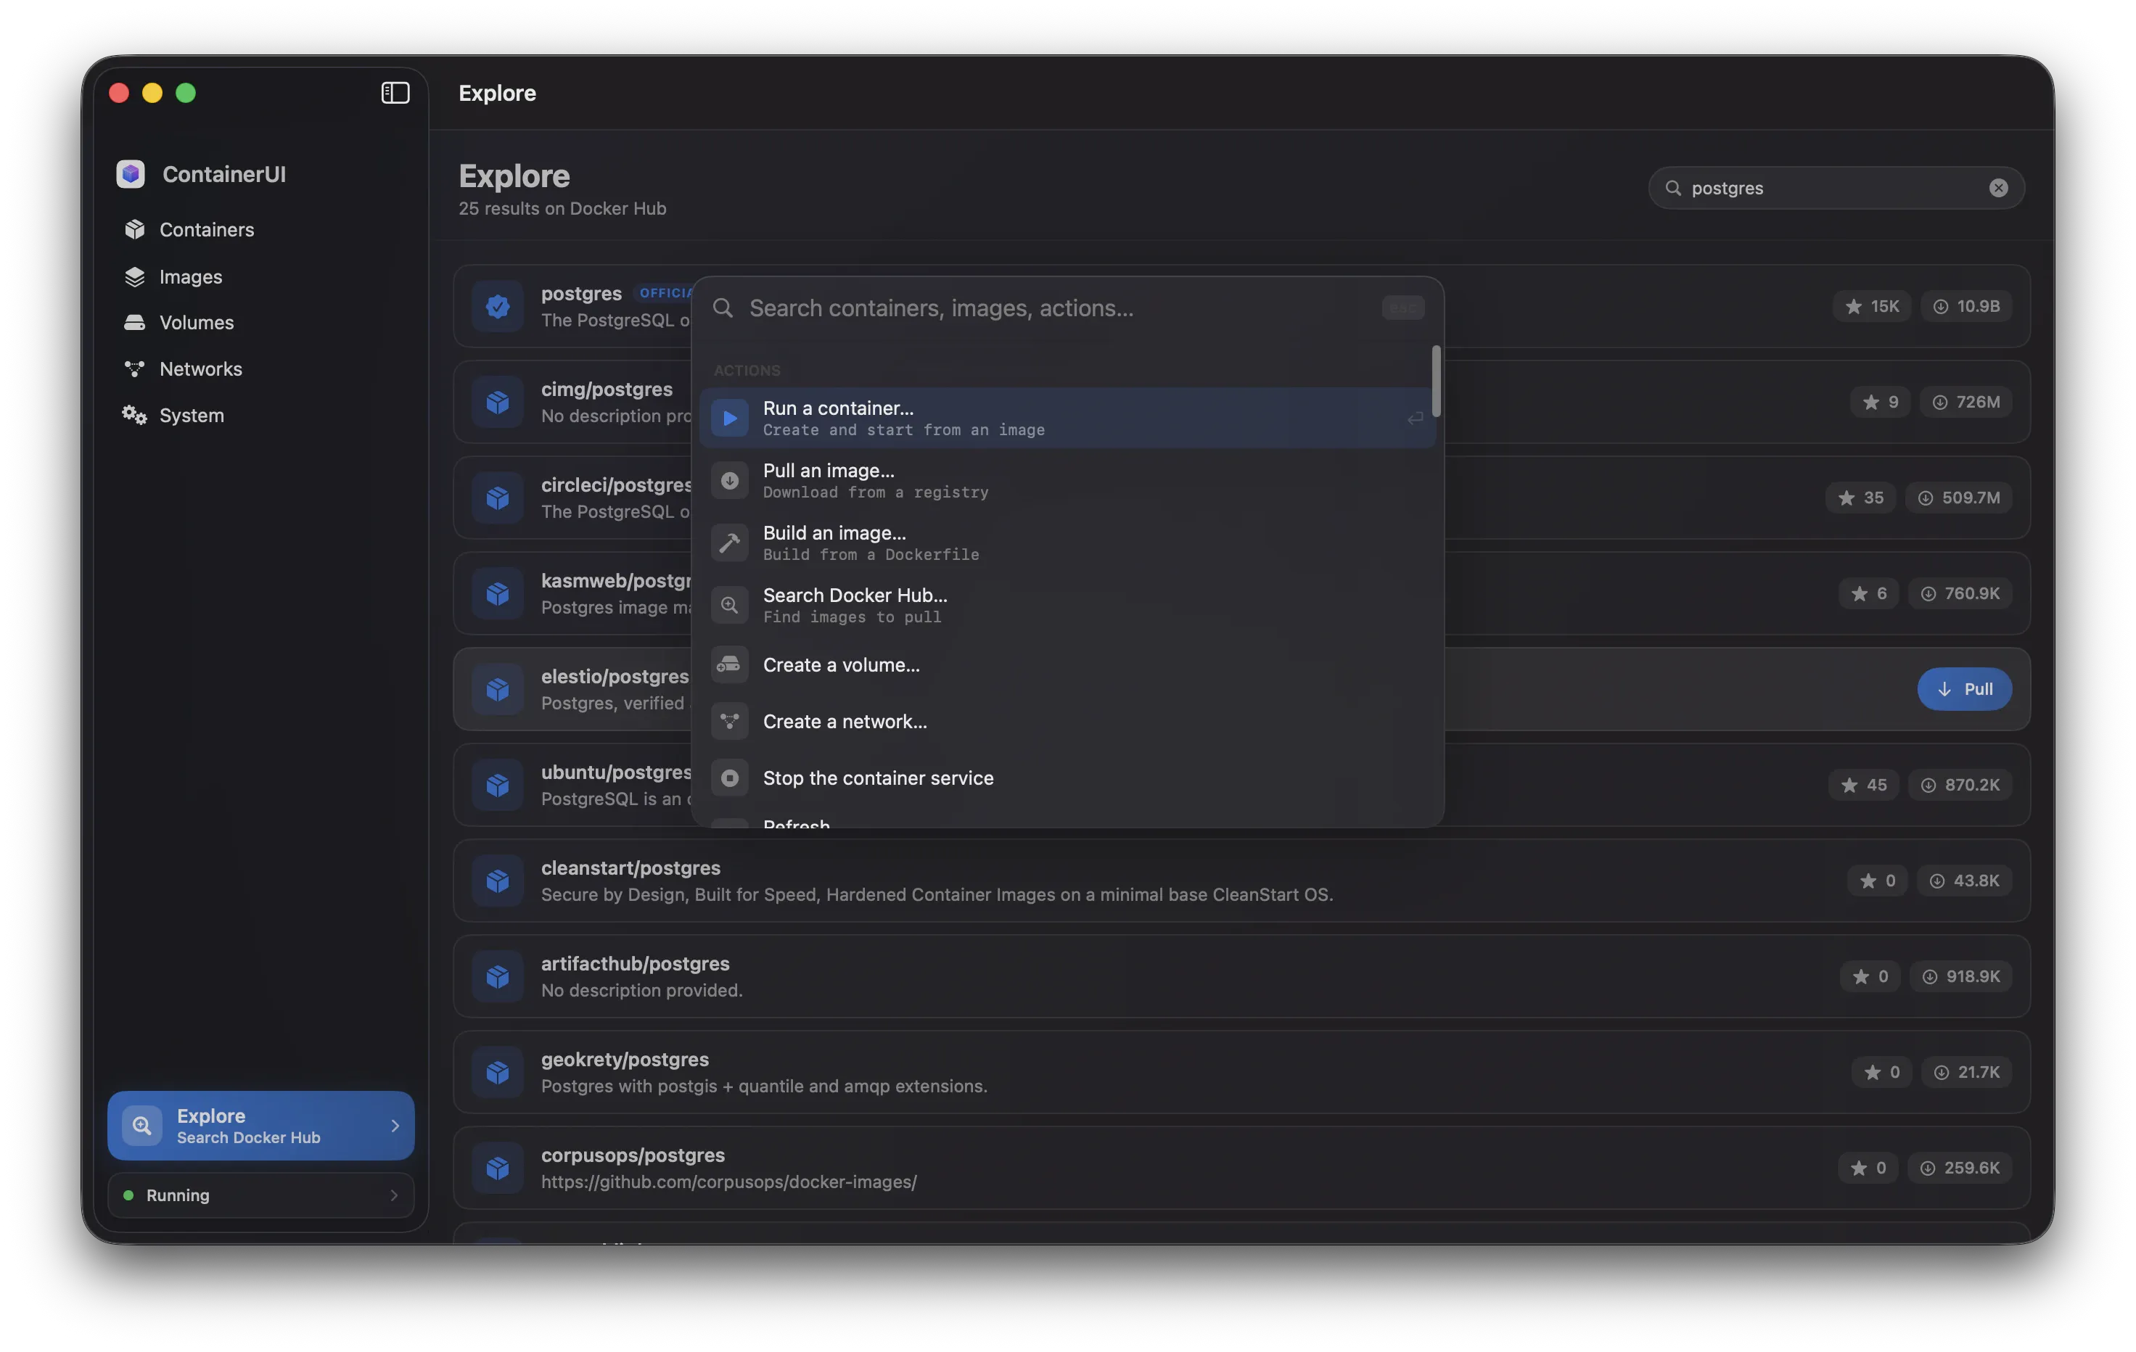Image resolution: width=2136 pixels, height=1352 pixels.
Task: Click the Networks nodes icon
Action: coord(135,368)
